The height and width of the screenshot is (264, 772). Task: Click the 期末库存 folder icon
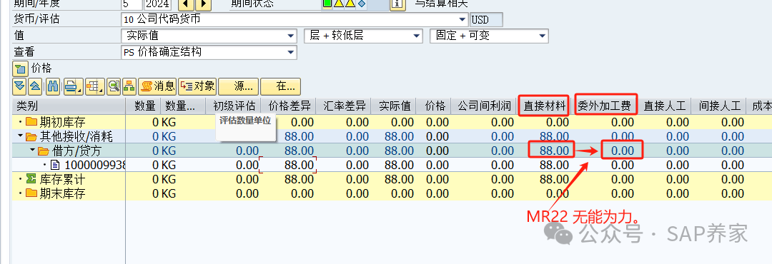click(x=31, y=193)
